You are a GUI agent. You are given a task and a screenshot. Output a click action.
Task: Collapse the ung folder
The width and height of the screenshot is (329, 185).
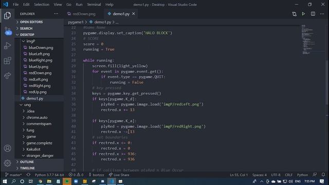[40, 105]
